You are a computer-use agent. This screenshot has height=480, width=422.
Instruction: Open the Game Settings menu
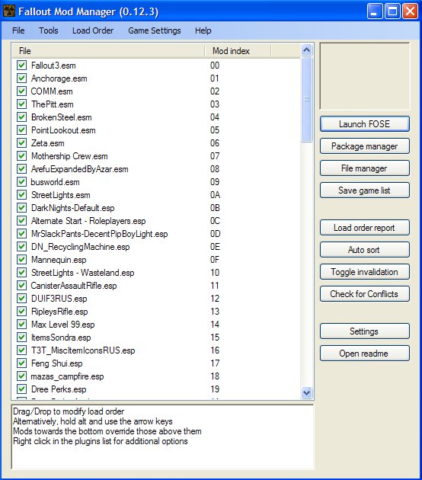(155, 30)
